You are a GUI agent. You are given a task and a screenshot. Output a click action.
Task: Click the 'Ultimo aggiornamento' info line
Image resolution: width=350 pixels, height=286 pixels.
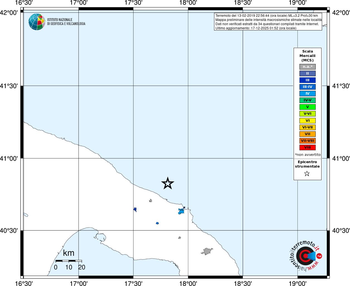[256, 28]
